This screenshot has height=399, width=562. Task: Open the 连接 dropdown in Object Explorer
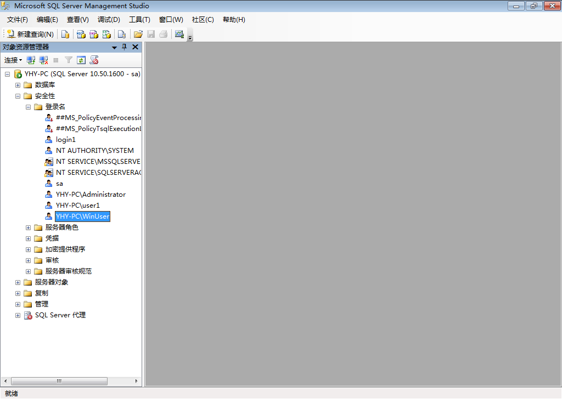(13, 60)
